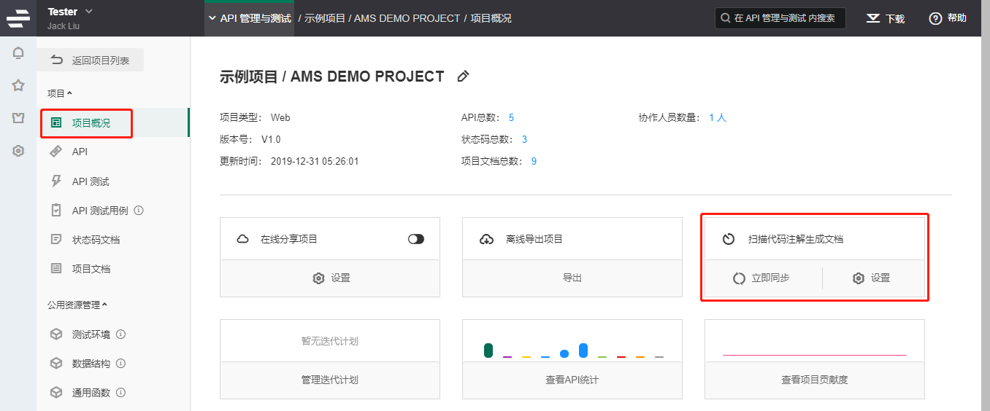Viewport: 990px width, 411px height.
Task: Click the info icon beside 测试环境
Action: click(121, 334)
